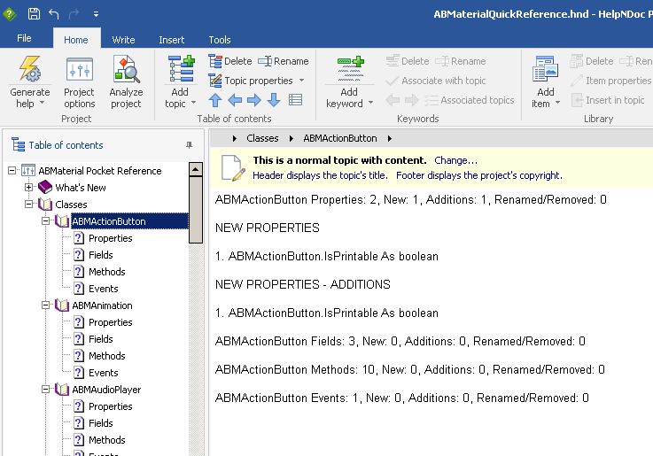653x456 pixels.
Task: Open Customize Quick Access Toolbar dropdown
Action: click(x=96, y=14)
